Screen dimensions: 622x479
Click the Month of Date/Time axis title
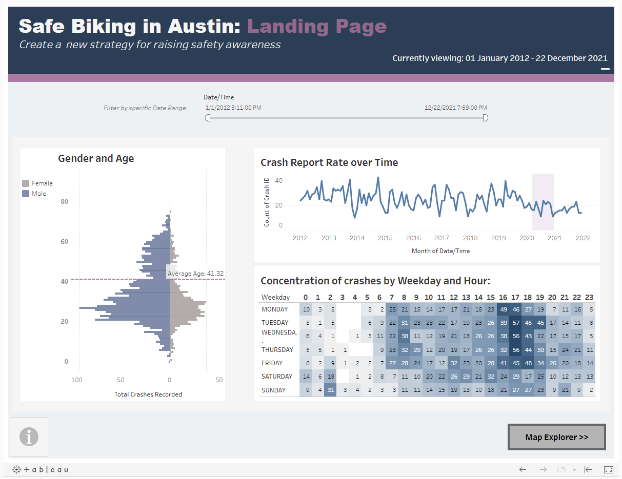click(440, 251)
